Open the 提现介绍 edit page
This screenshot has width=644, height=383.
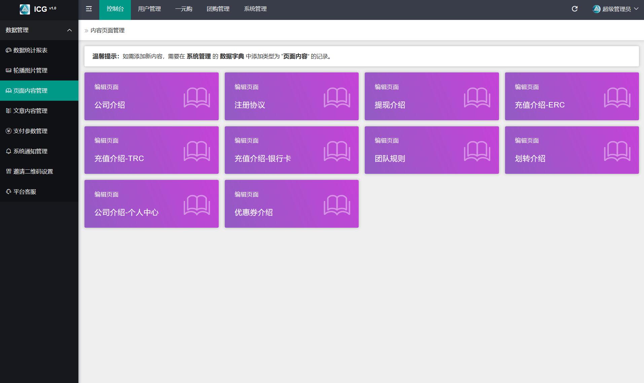coord(432,96)
